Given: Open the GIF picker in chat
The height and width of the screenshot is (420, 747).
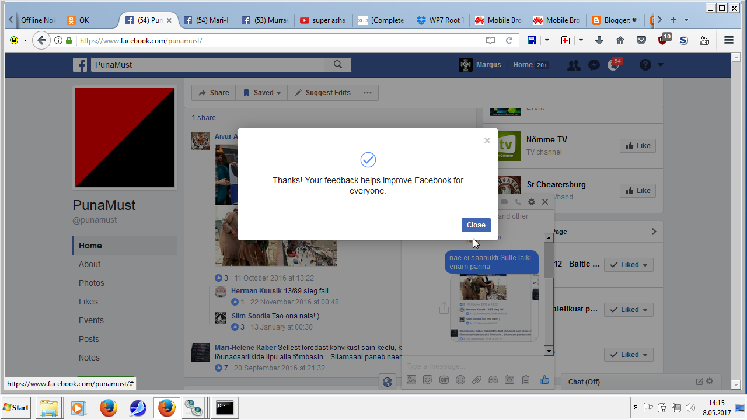Looking at the screenshot, I should click(x=444, y=380).
